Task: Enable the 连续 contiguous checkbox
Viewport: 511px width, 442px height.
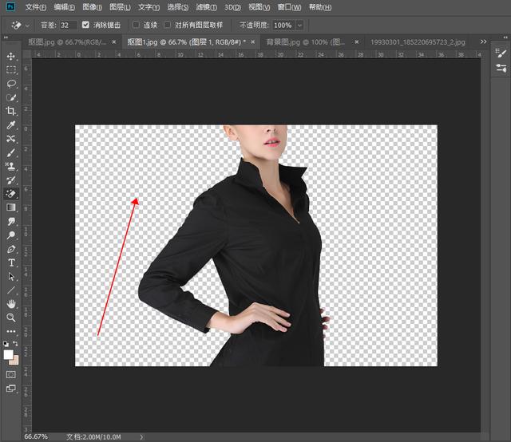Action: [136, 25]
